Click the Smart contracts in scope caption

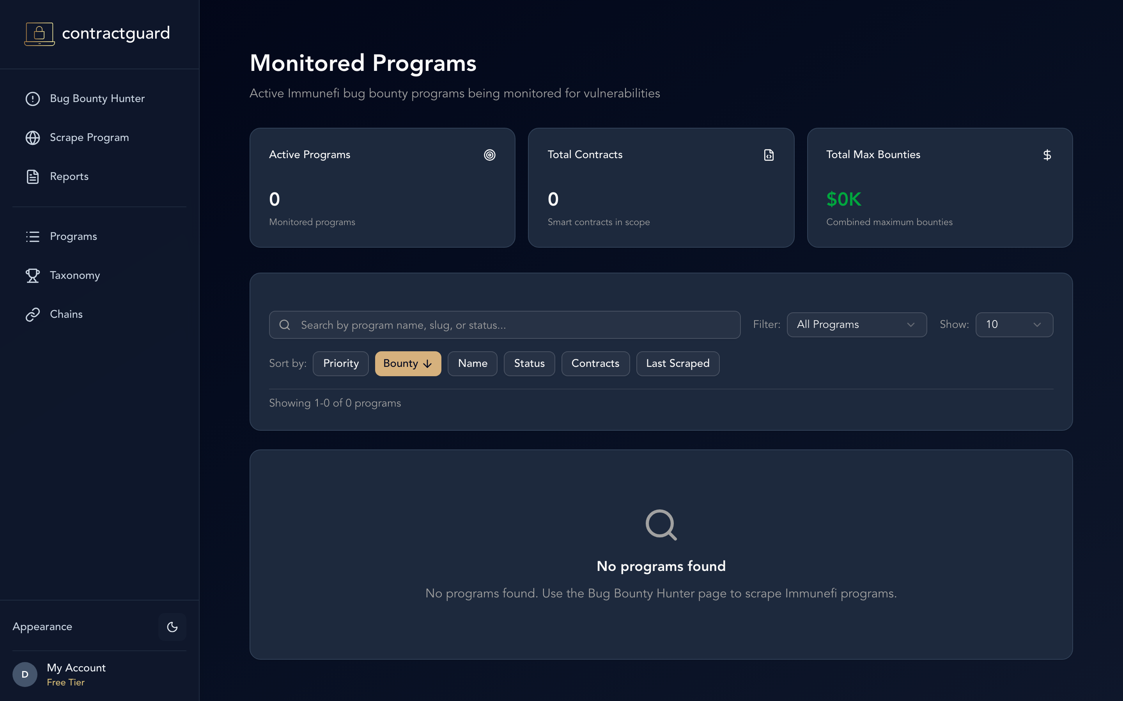click(599, 222)
